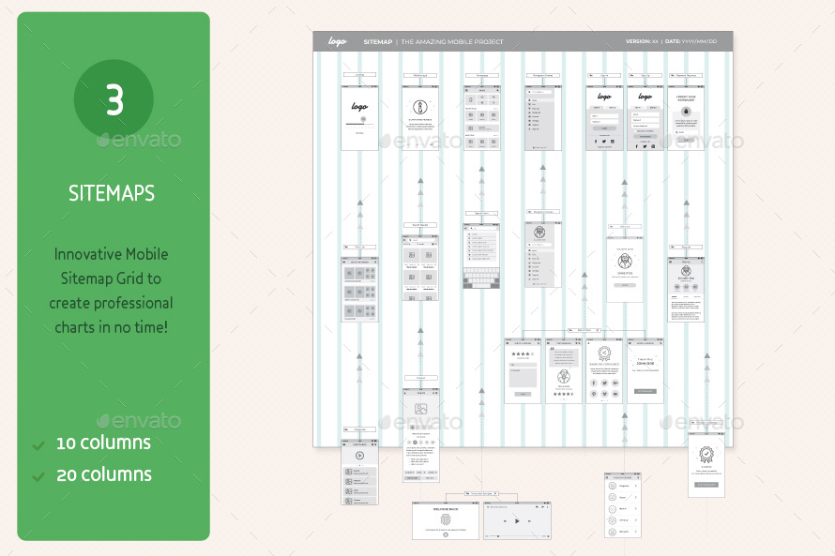Click the Facebook icon below the Sign In form
This screenshot has width=835, height=556.
pos(596,142)
